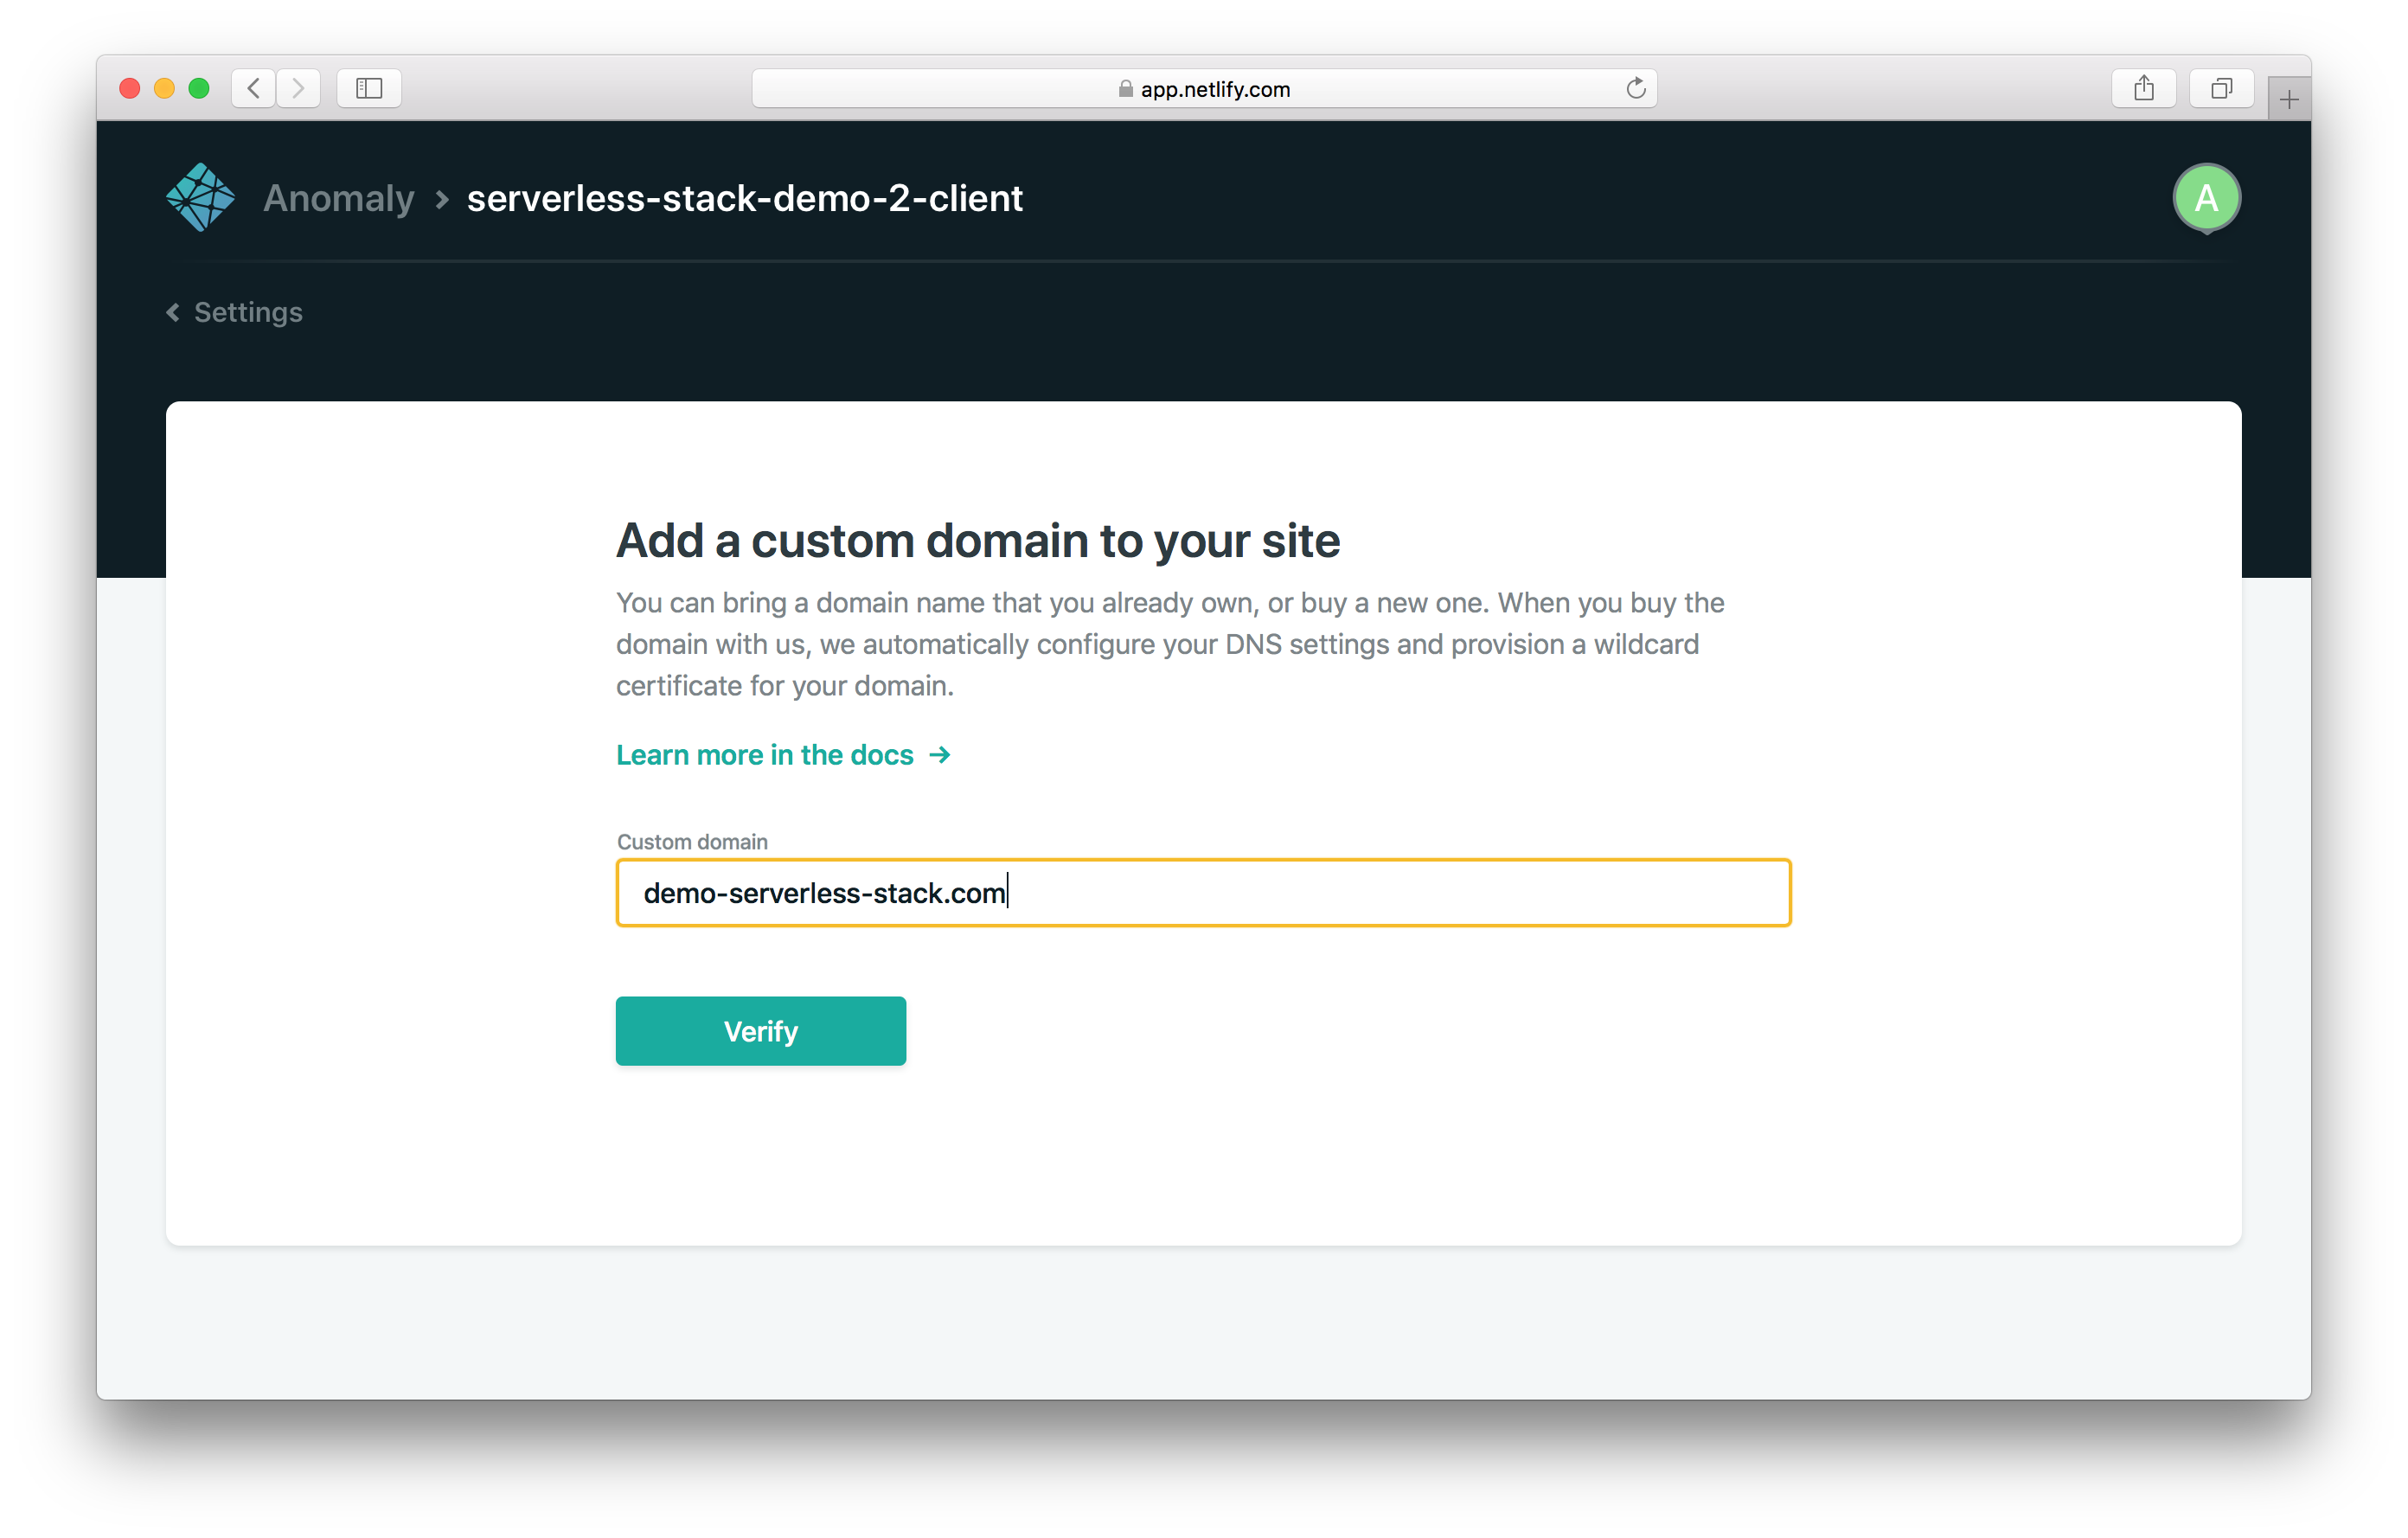Minimize the Safari window (yellow button)
The width and height of the screenshot is (2408, 1538).
[x=164, y=88]
